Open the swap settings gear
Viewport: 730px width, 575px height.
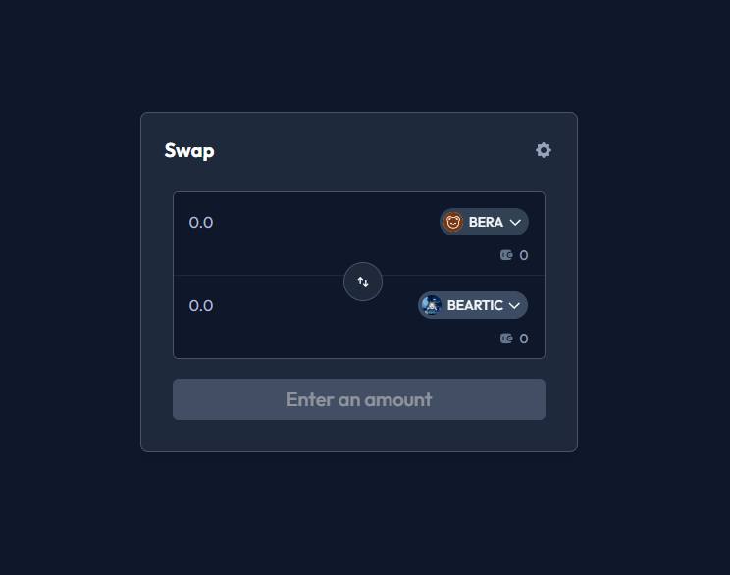(544, 150)
